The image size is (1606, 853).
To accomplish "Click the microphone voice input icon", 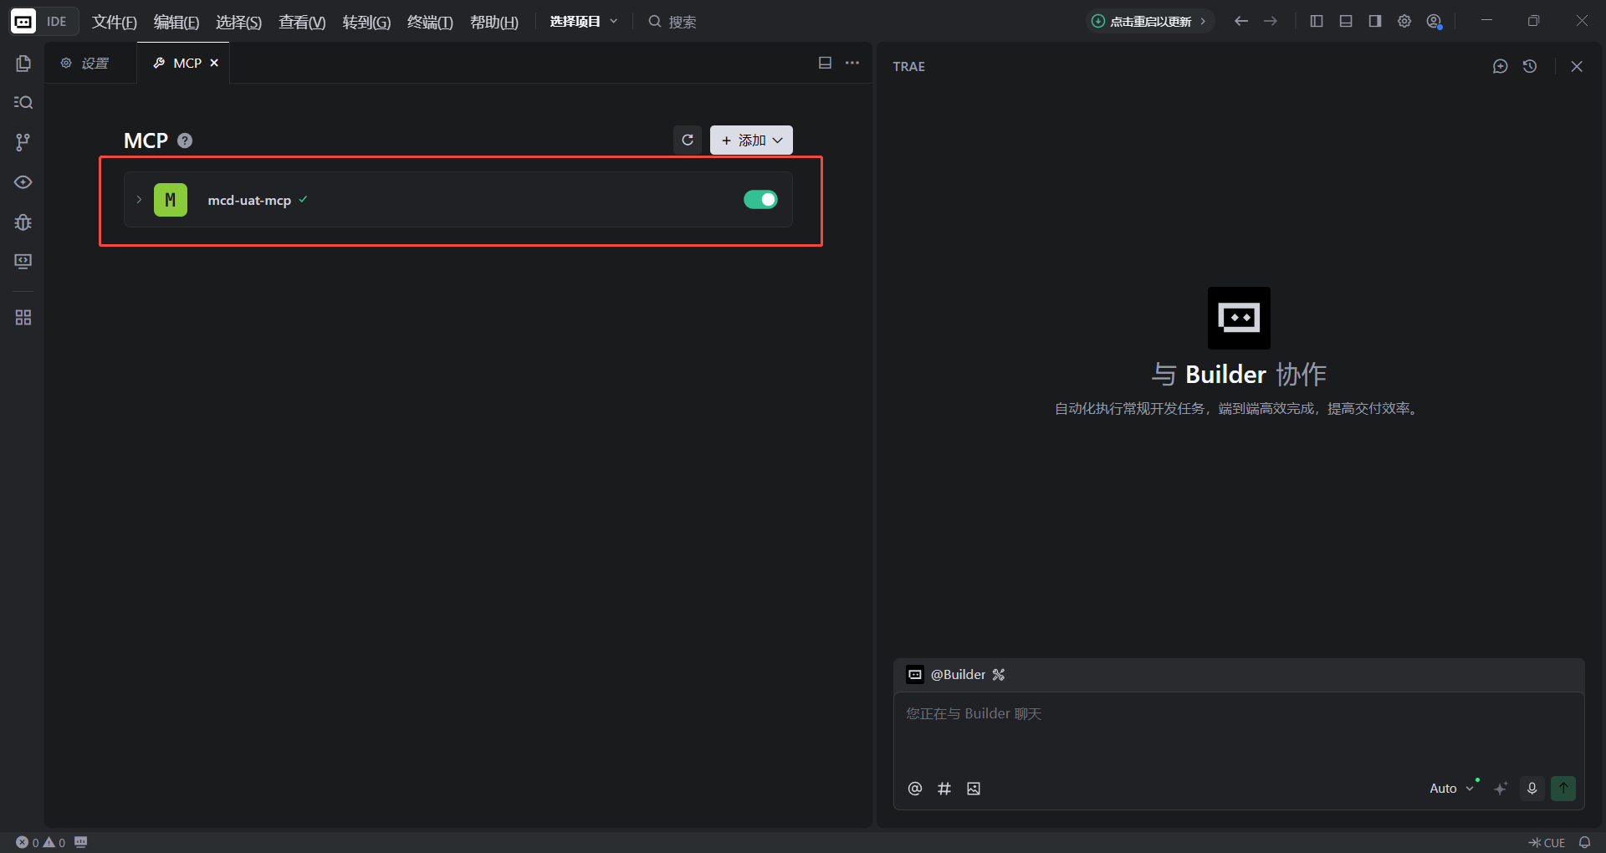I will coord(1532,789).
